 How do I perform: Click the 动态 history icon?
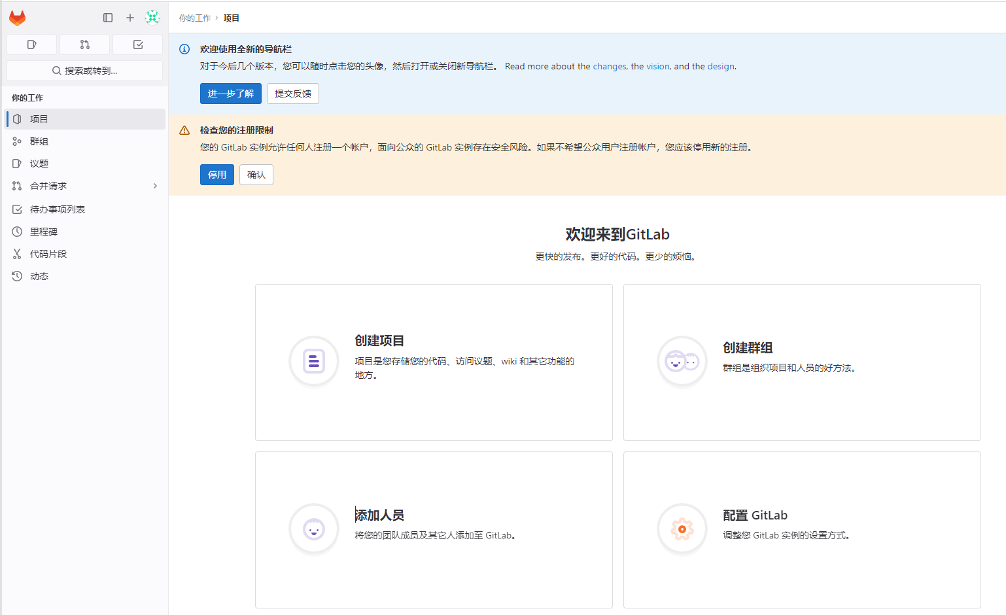click(17, 276)
